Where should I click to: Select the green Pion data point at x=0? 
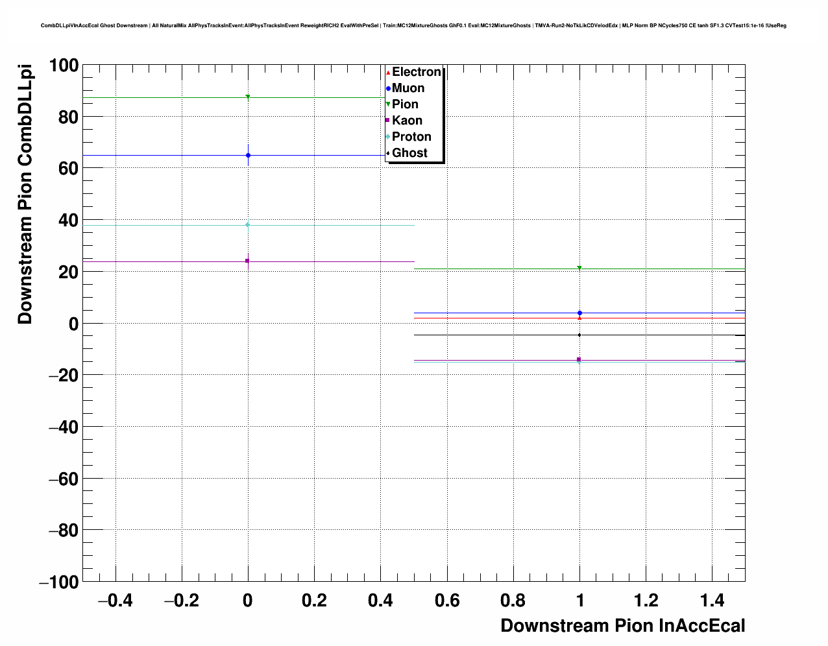point(248,97)
